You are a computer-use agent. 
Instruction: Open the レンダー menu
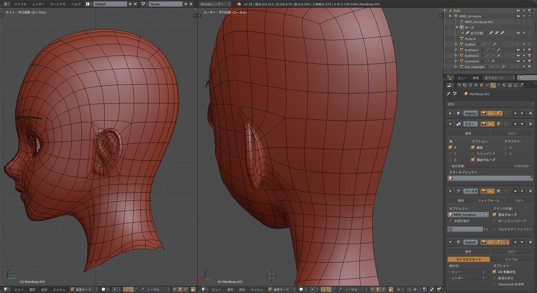(x=38, y=4)
